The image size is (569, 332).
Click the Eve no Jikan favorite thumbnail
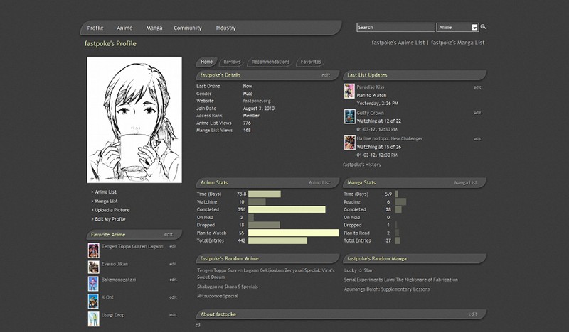[93, 267]
